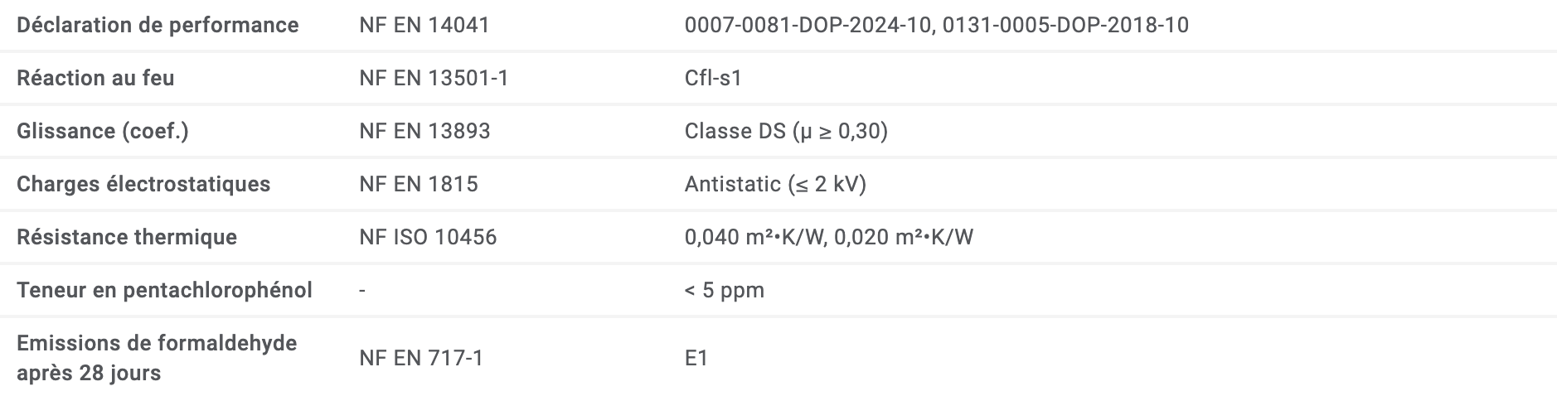Click the E1 formaldehyde emission class

click(x=696, y=358)
